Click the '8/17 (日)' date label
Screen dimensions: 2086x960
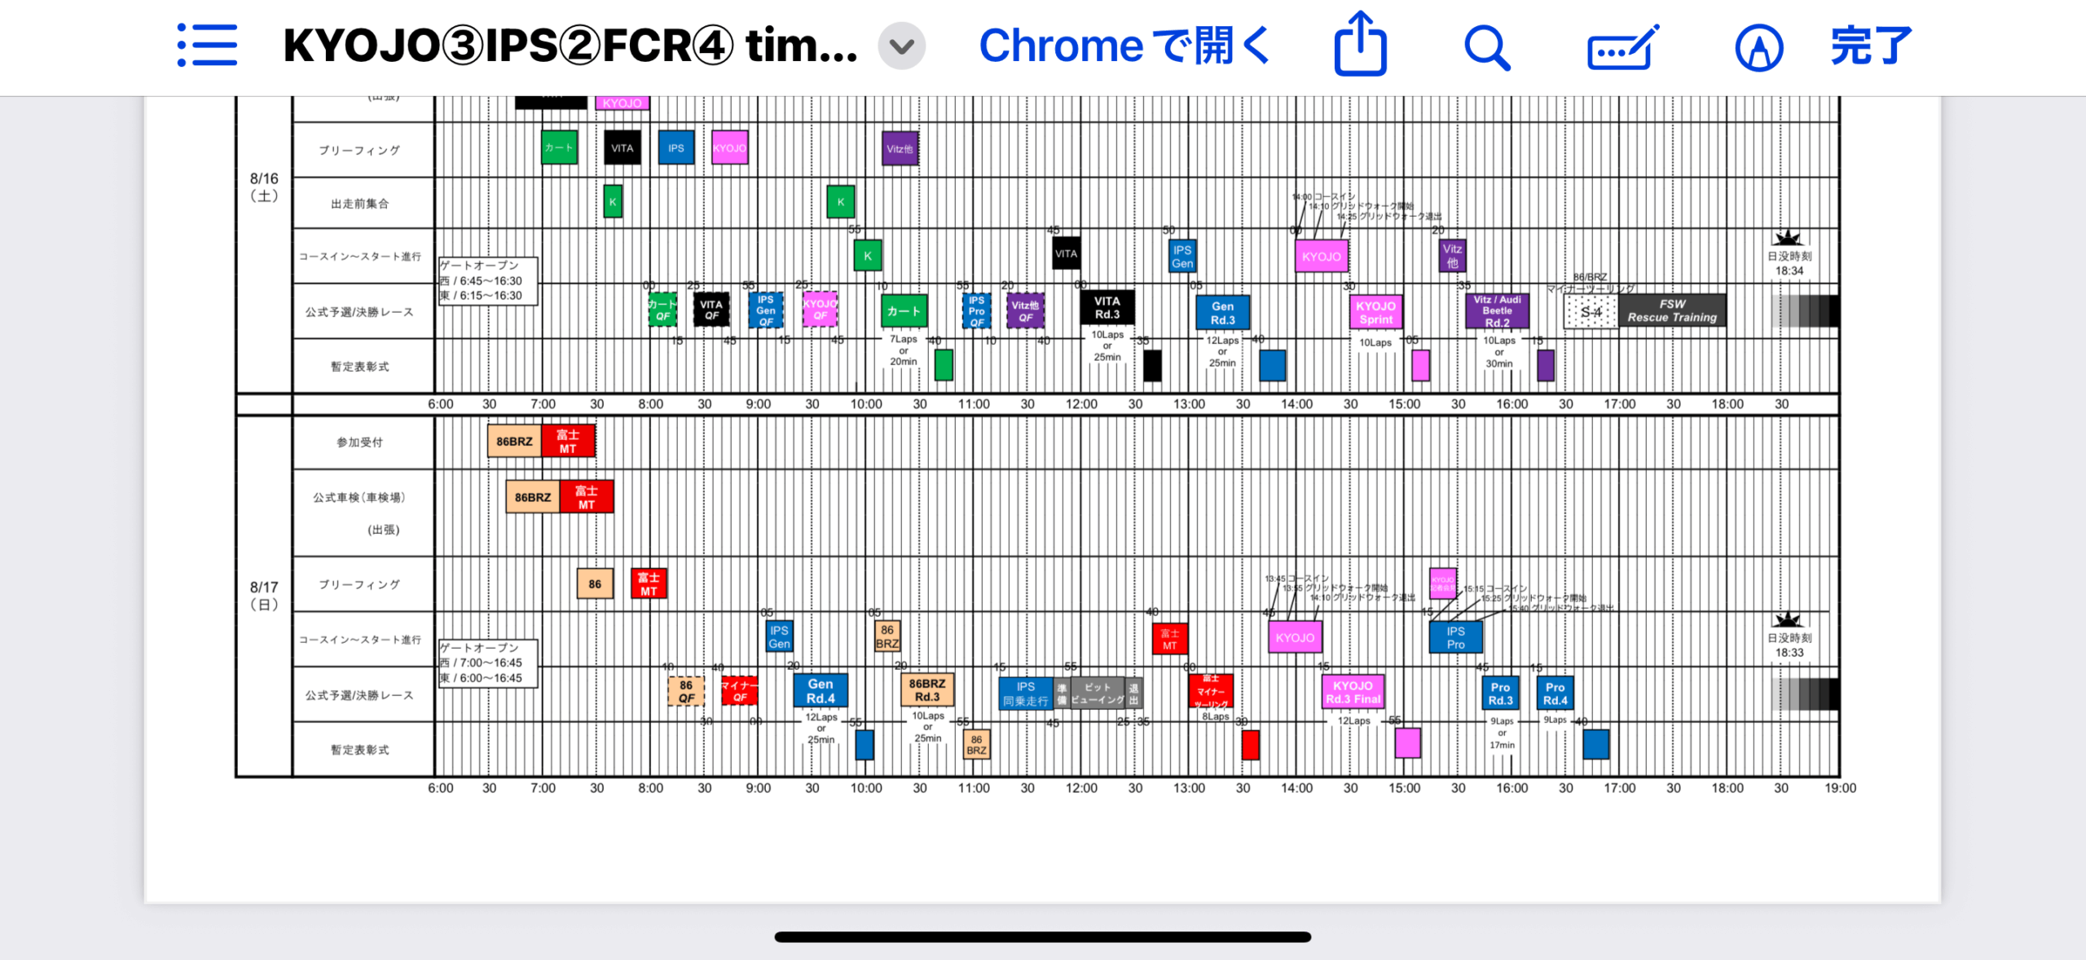coord(264,595)
